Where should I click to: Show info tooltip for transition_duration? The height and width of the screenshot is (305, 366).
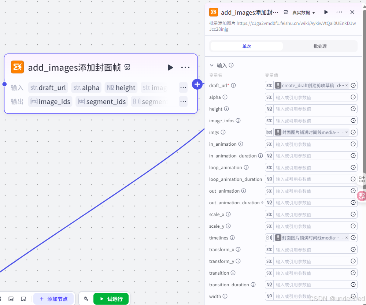click(253, 284)
